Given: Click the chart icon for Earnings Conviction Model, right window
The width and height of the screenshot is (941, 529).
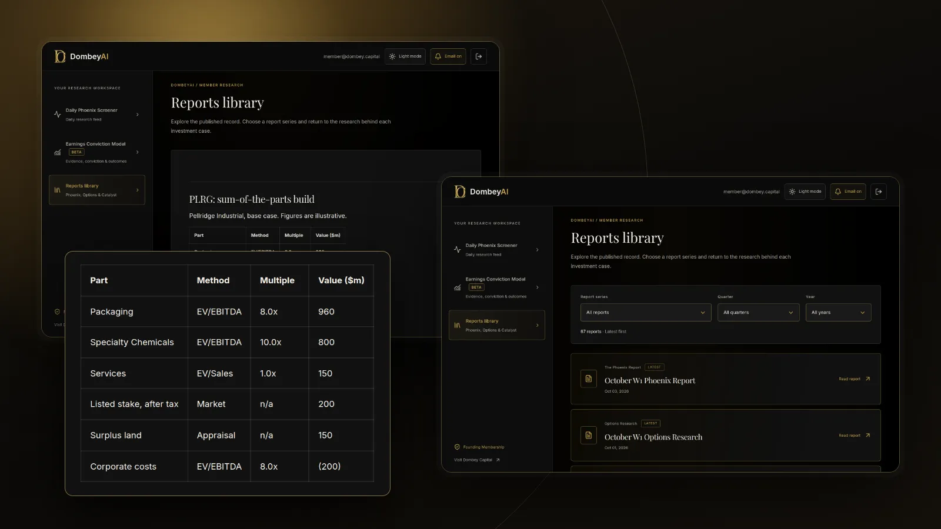Looking at the screenshot, I should tap(458, 287).
